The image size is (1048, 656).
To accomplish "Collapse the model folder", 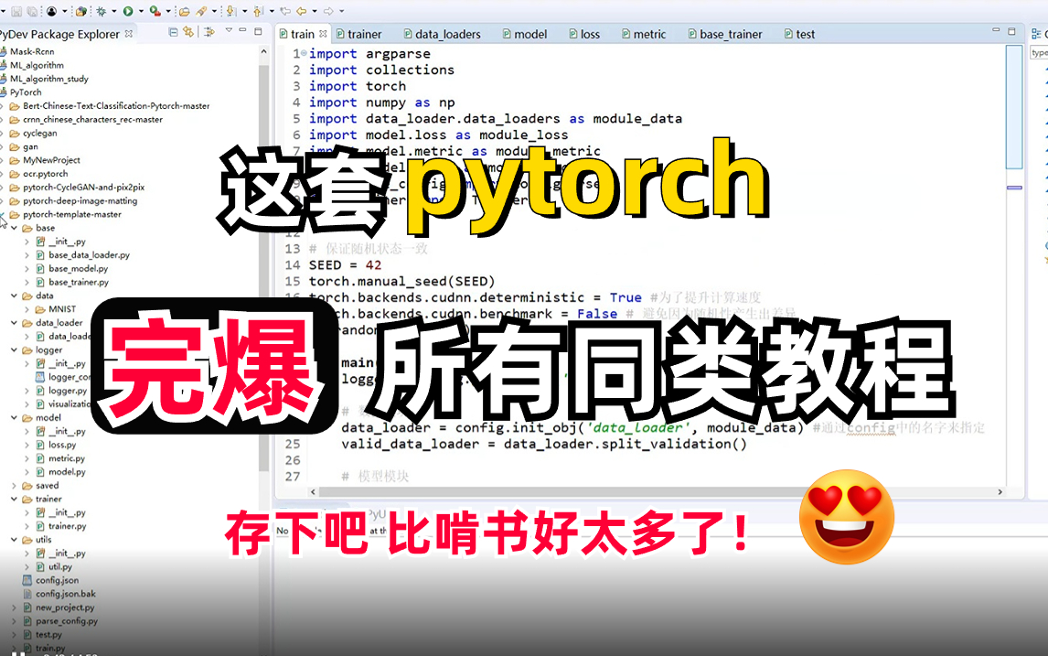I will coord(14,417).
